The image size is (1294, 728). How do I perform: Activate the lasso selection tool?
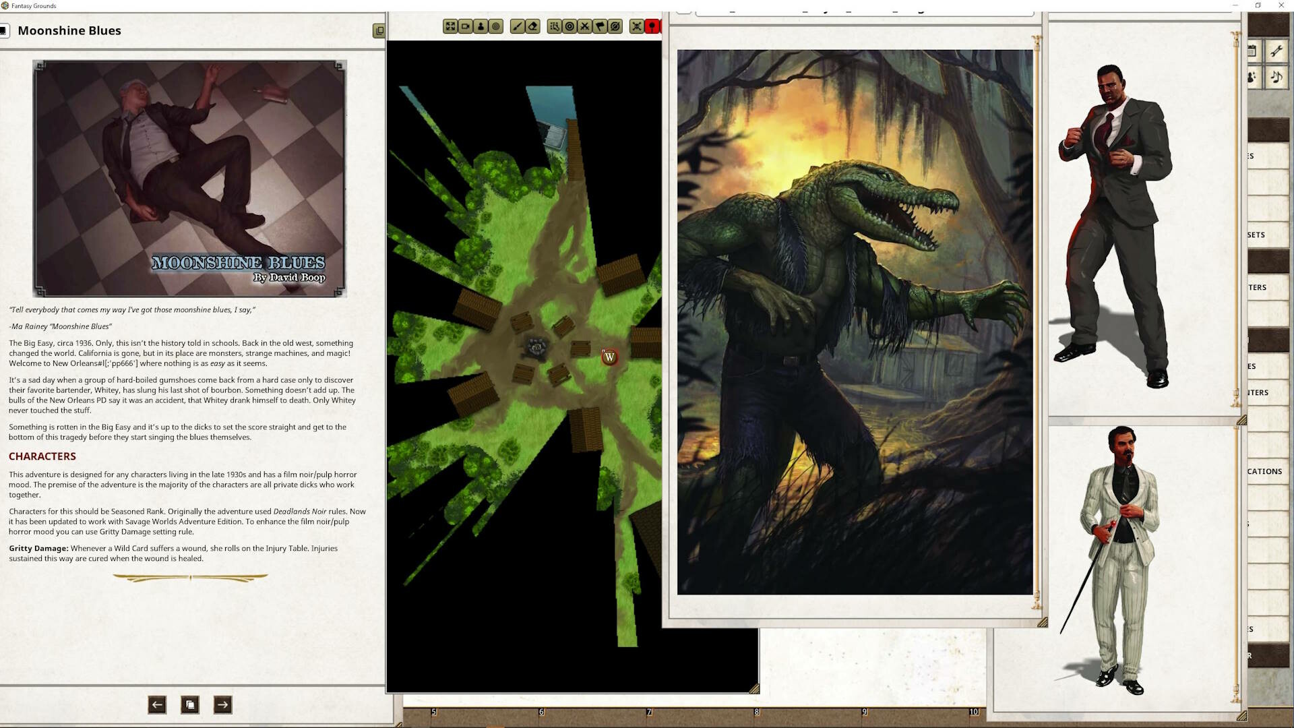[555, 27]
